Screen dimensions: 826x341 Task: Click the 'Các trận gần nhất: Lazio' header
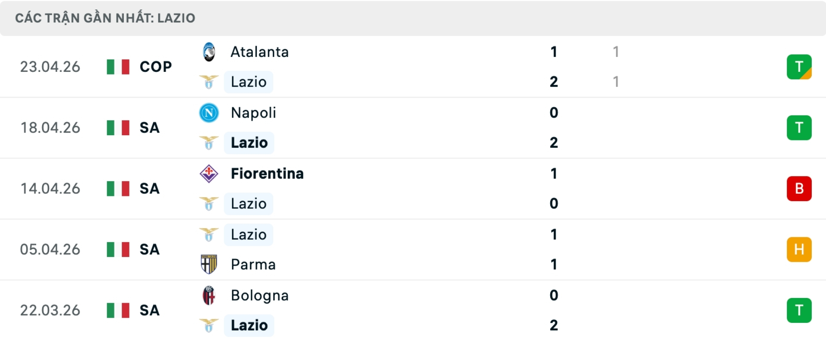[x=105, y=18]
